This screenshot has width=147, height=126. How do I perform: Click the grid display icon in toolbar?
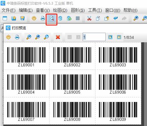tap(78, 18)
